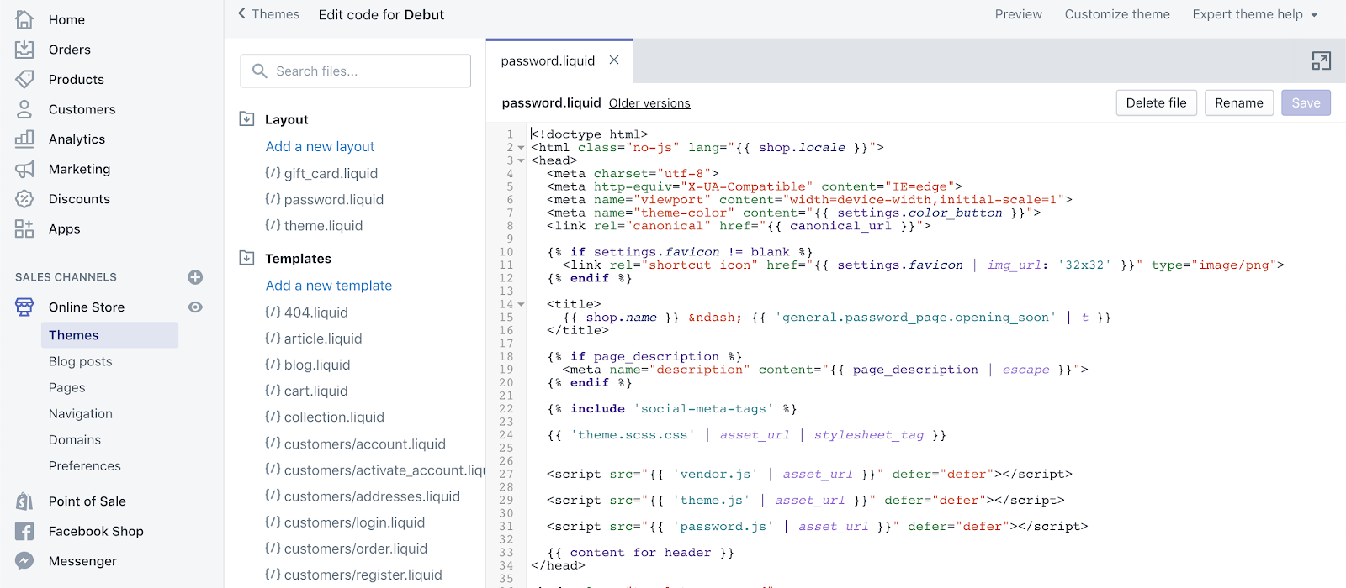Click the Marketing megaphone icon

click(24, 169)
